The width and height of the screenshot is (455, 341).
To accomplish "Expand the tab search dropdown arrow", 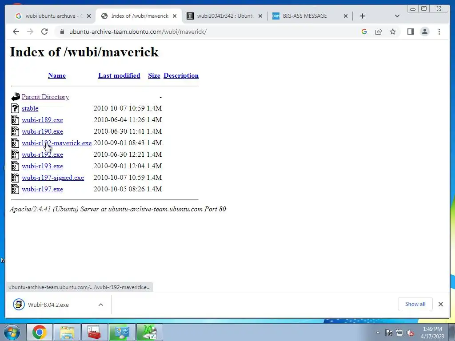I will tap(397, 16).
